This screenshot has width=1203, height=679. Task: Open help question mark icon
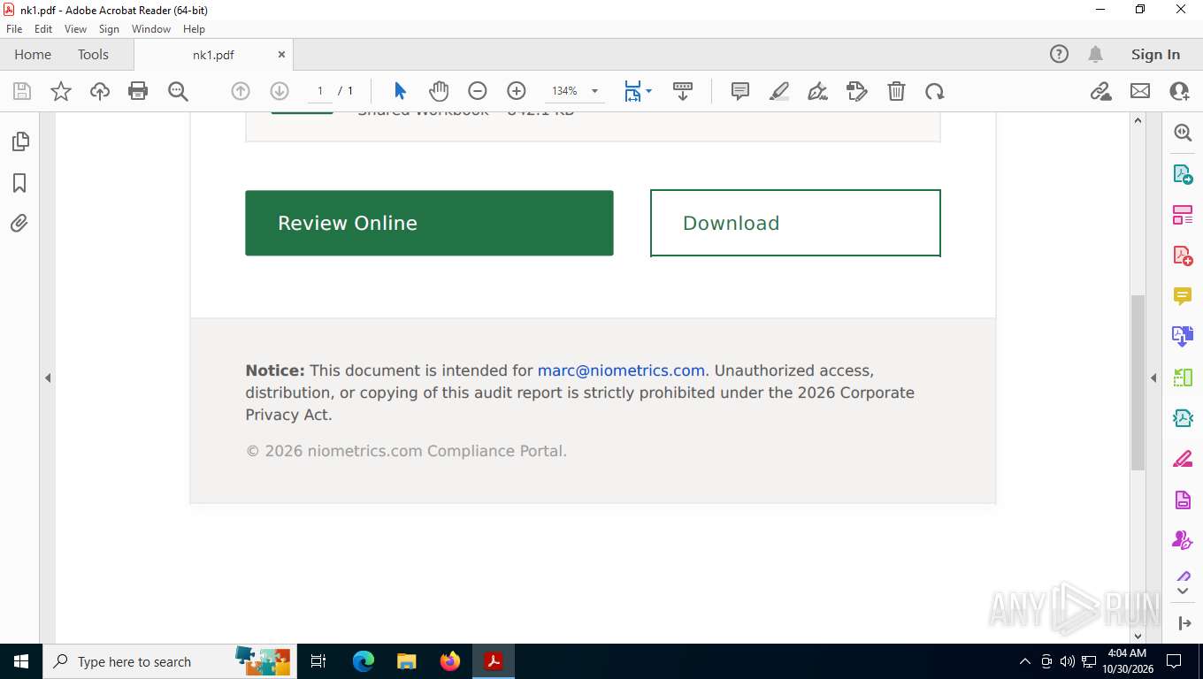1059,55
